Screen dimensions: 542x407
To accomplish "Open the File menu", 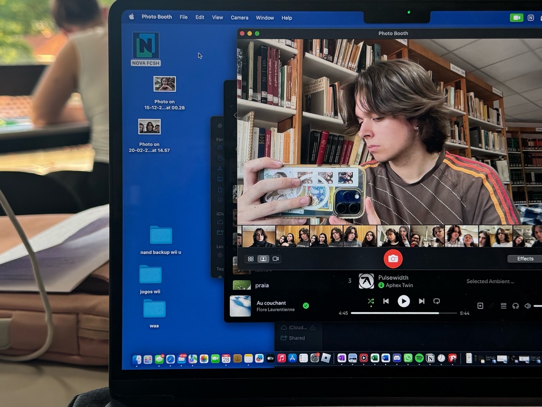I will pos(184,17).
